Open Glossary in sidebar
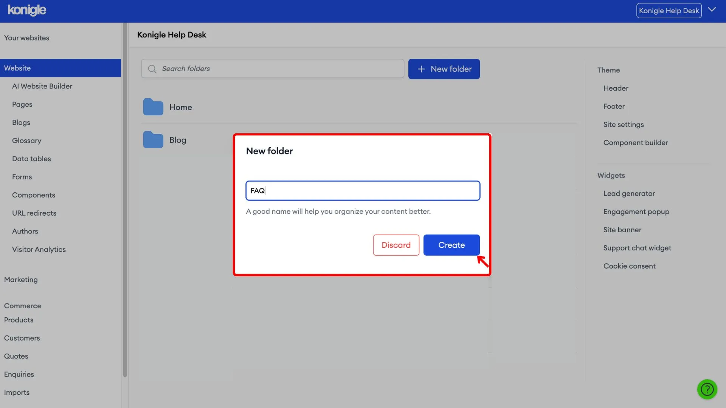Viewport: 726px width, 408px height. coord(26,141)
